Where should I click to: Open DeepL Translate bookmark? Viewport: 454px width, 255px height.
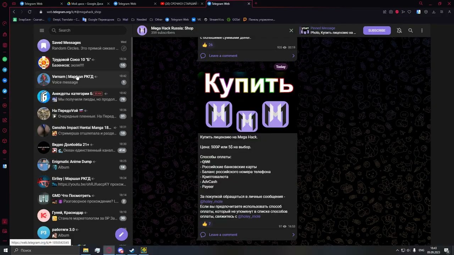[x=63, y=19]
